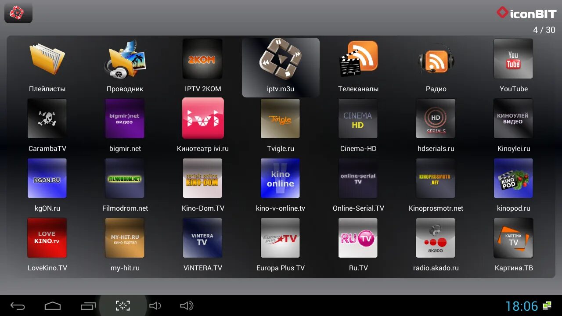Open the Tvigle.ru icon

(x=280, y=118)
